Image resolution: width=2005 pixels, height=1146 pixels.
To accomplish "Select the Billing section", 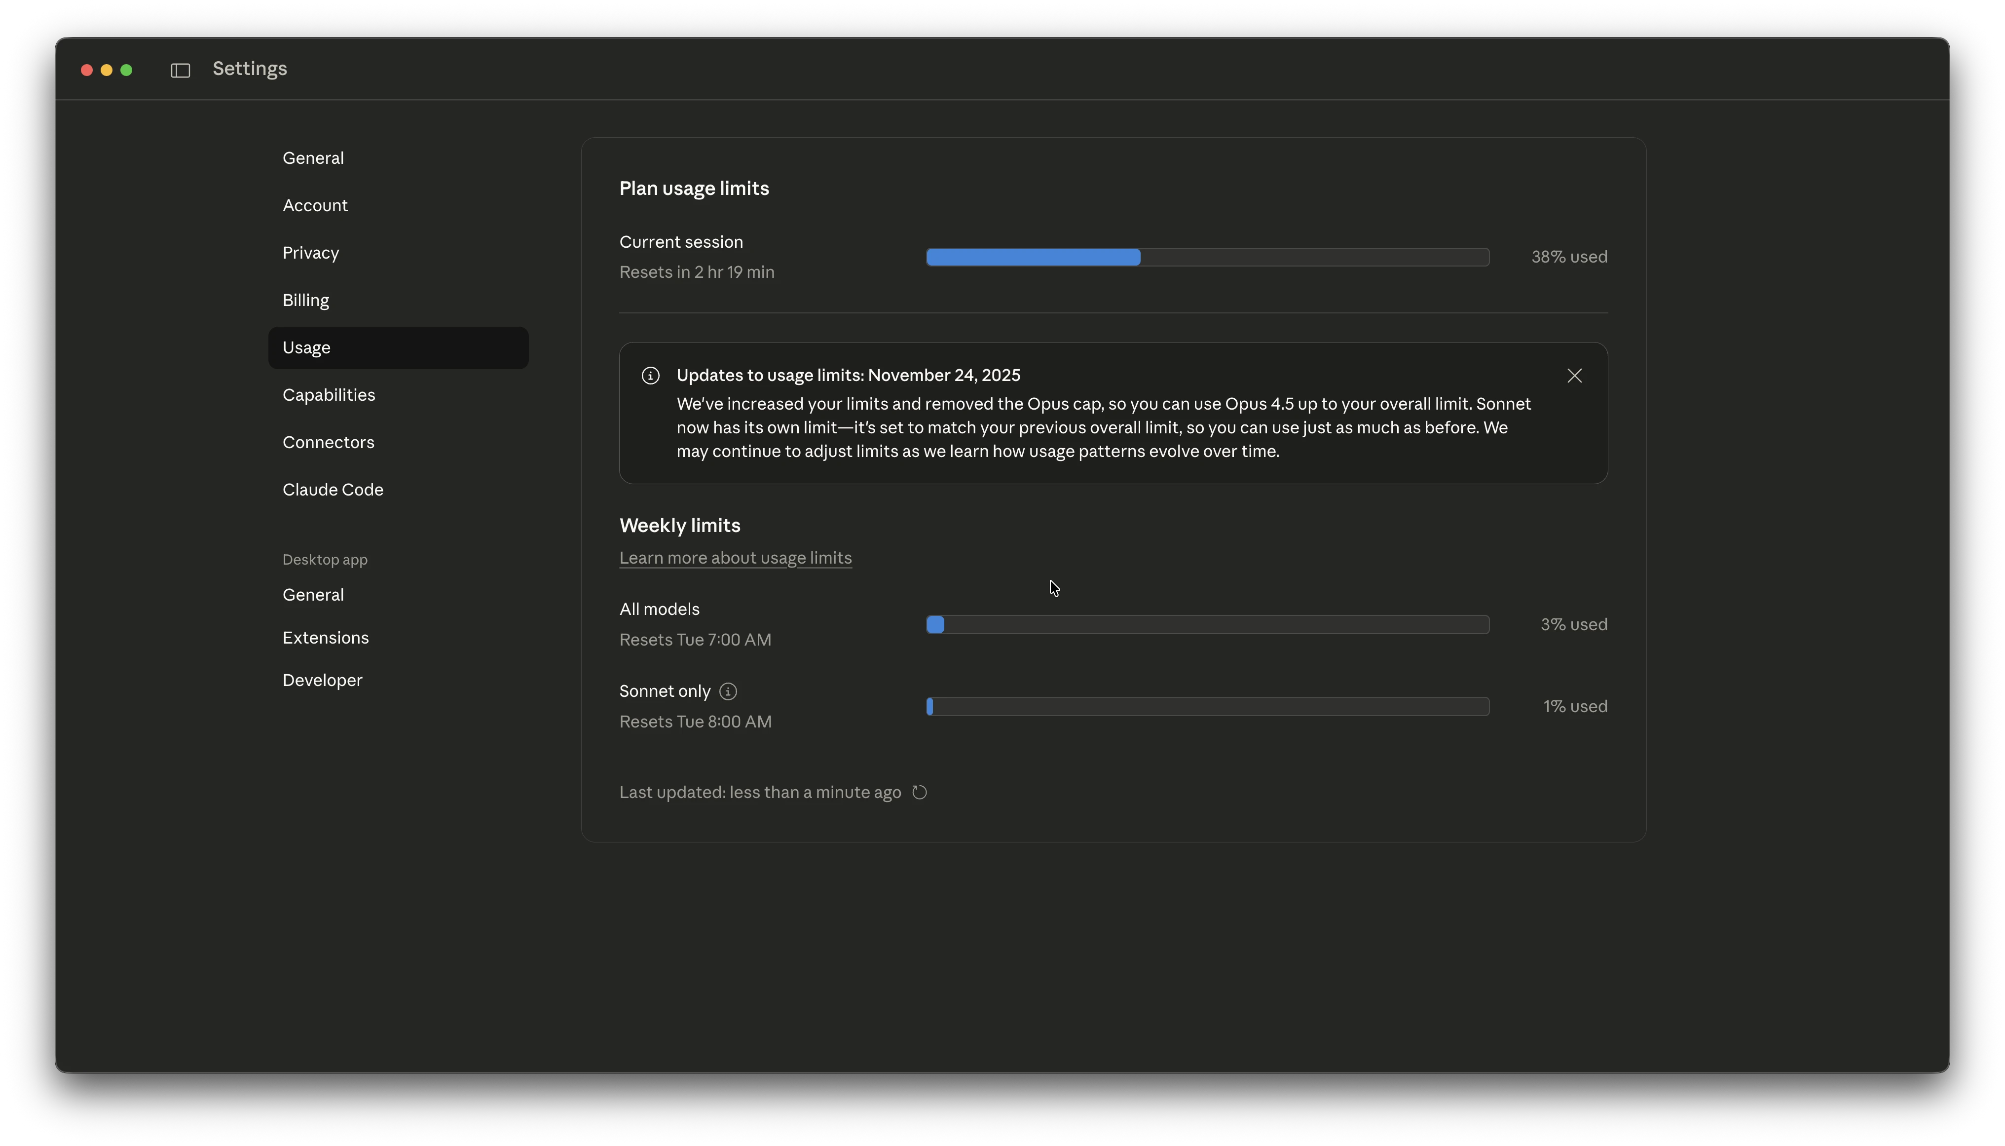I will 305,300.
